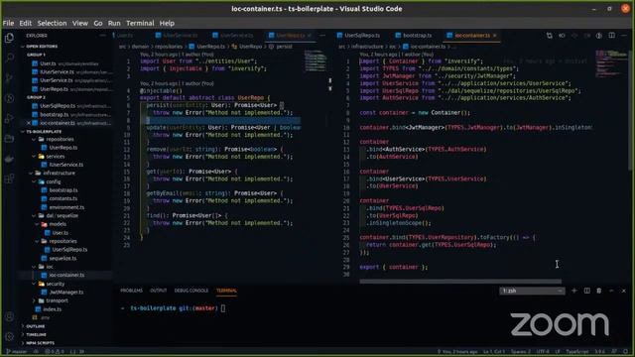This screenshot has width=635, height=357.
Task: Open the Search view in the activity bar
Action: tap(9, 58)
